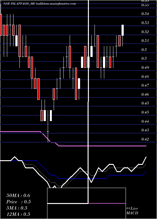Select the 0.53 price axis label
The image size is (157, 219).
click(145, 23)
